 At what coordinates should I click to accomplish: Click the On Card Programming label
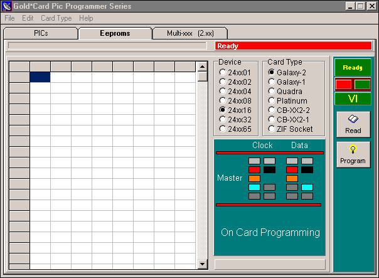click(270, 233)
